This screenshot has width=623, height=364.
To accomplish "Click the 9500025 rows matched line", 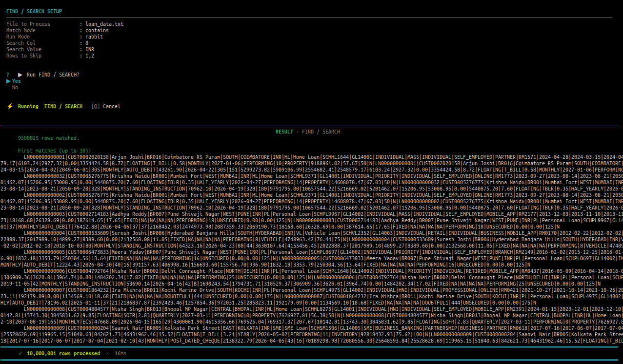I will (x=48, y=138).
